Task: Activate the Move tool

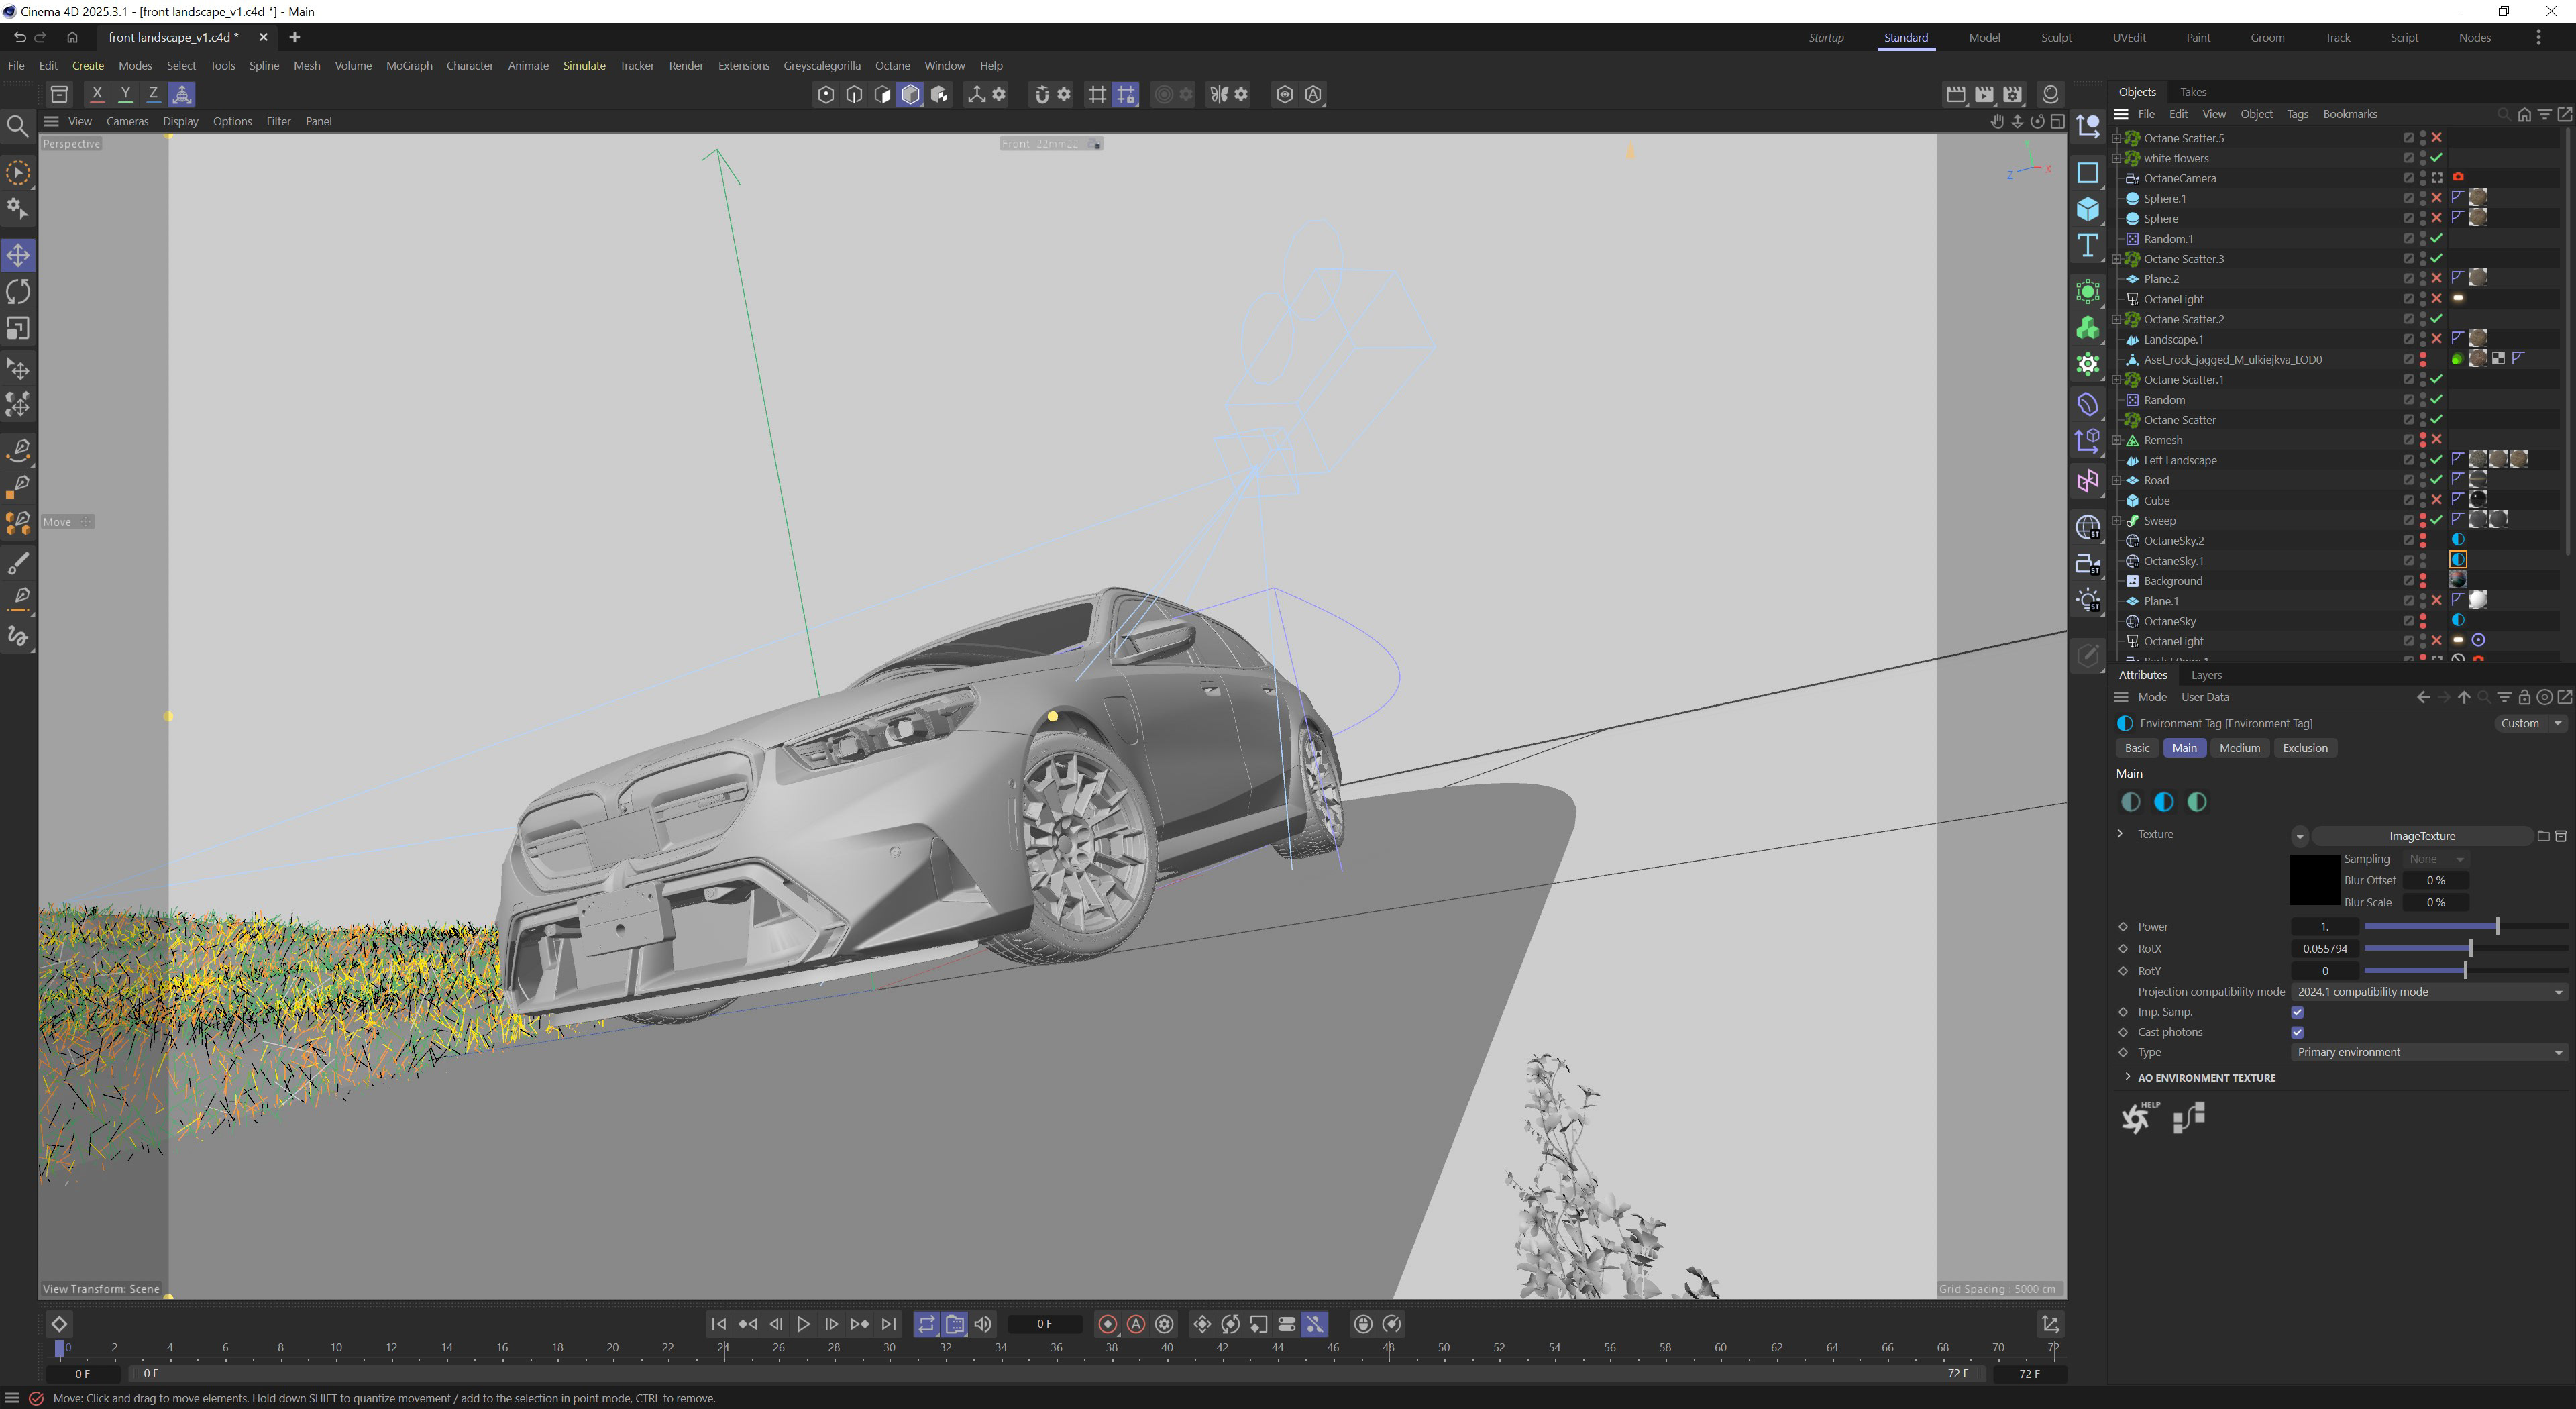Action: coord(18,255)
